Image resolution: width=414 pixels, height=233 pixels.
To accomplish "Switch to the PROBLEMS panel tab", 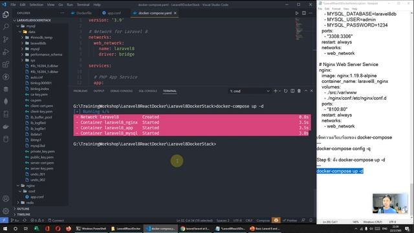I will pos(80,91).
